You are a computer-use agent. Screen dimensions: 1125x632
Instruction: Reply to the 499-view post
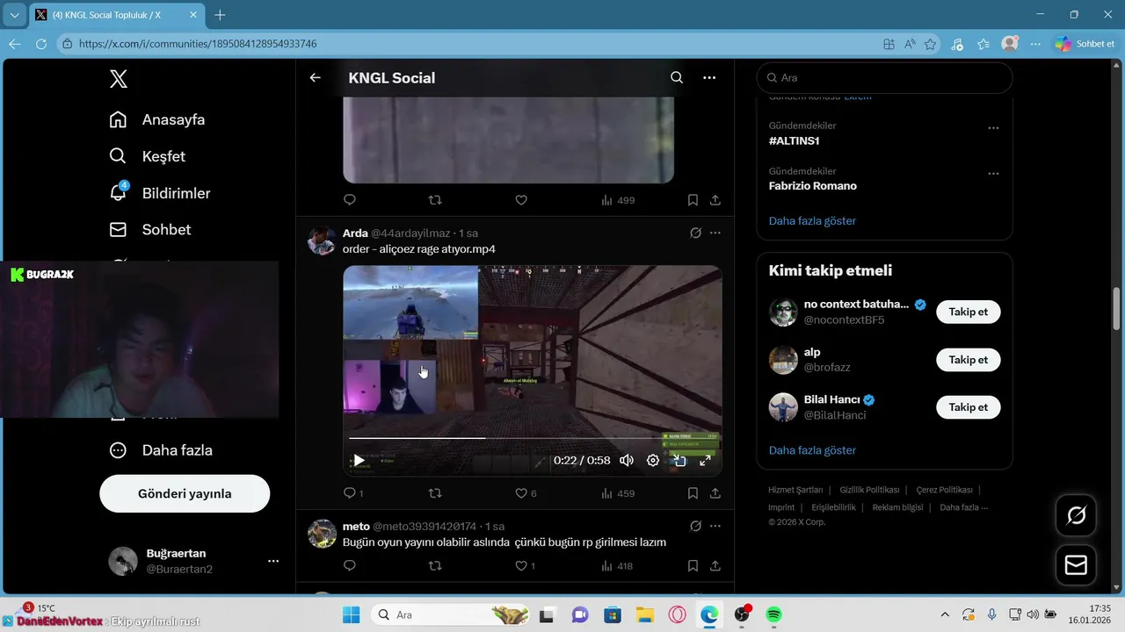click(x=350, y=200)
